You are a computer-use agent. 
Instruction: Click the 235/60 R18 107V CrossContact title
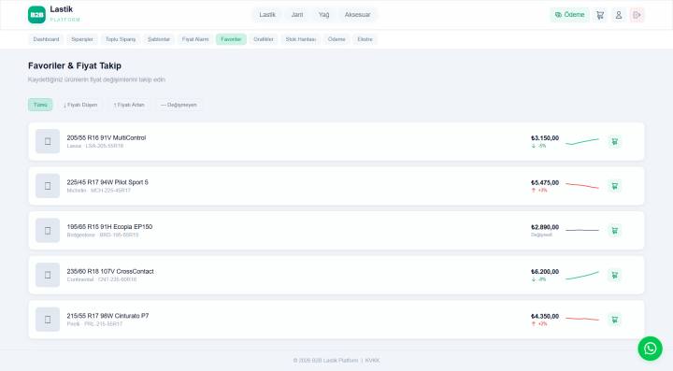point(110,272)
